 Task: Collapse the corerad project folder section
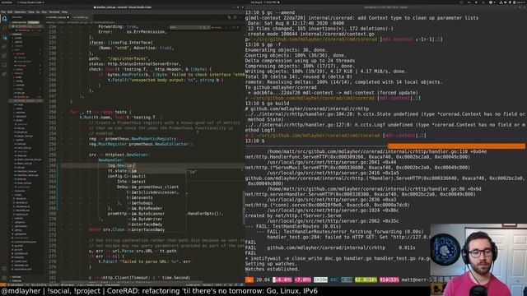coord(26,34)
